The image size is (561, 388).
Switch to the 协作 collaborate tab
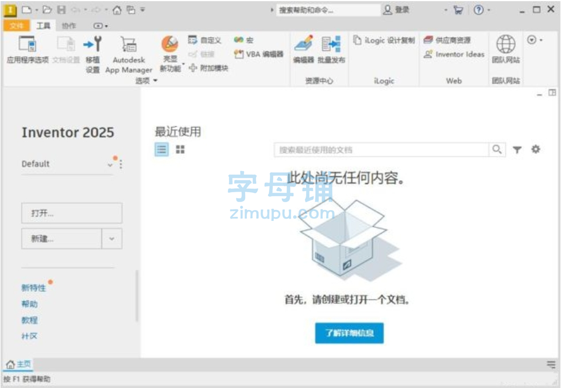tap(69, 26)
